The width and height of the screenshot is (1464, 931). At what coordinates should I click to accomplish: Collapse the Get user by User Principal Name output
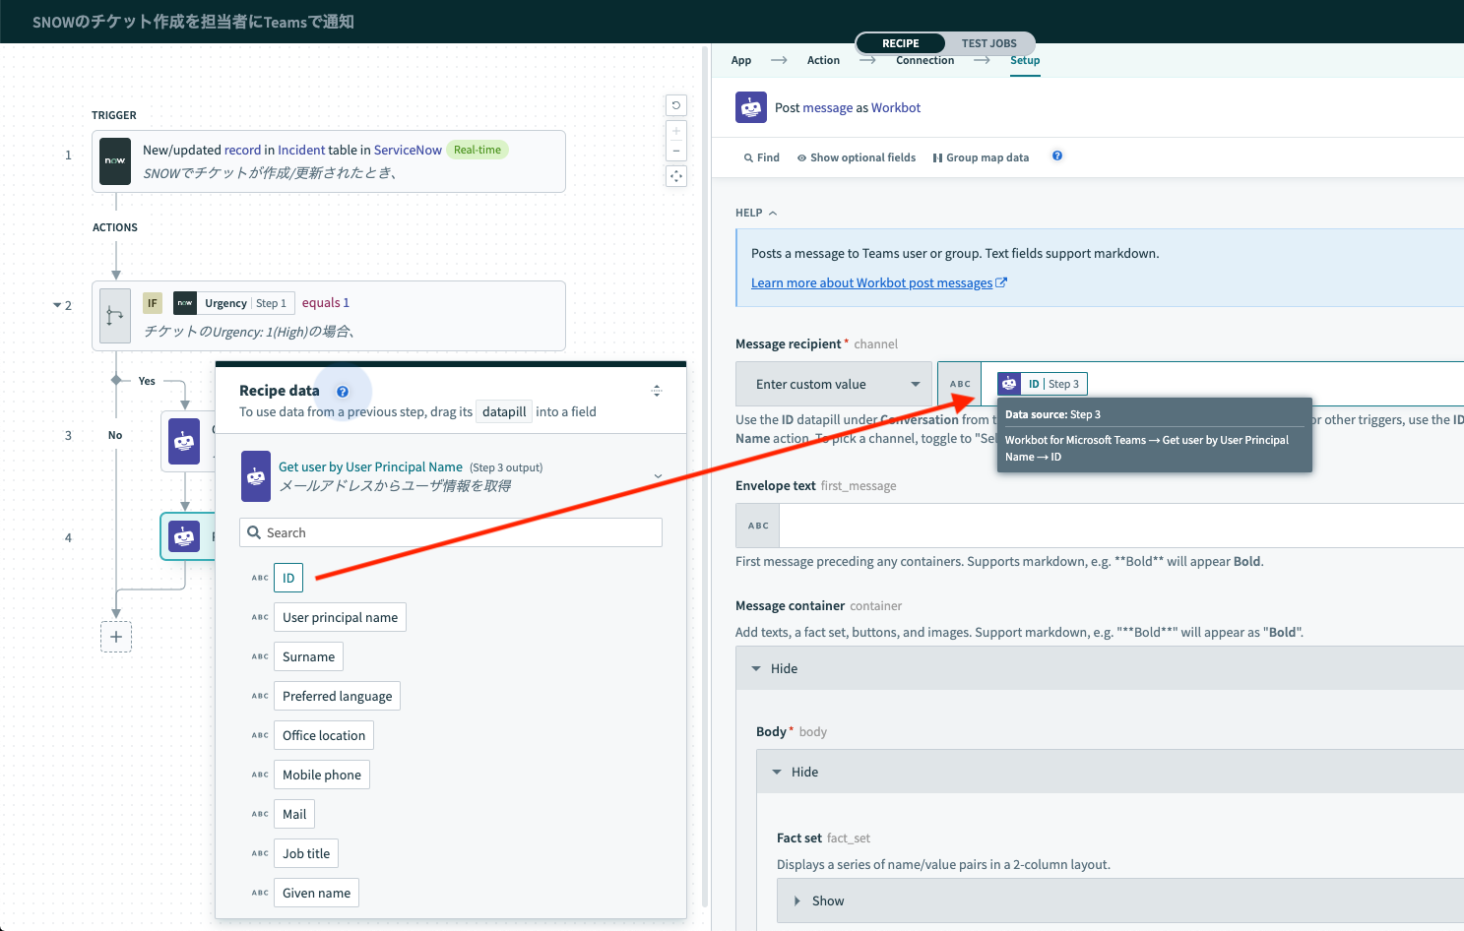(658, 476)
